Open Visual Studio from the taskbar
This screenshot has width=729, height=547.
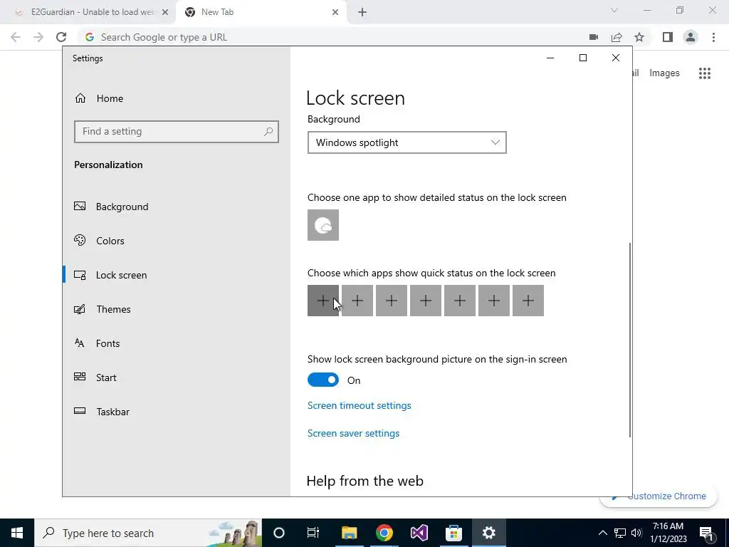pyautogui.click(x=419, y=533)
